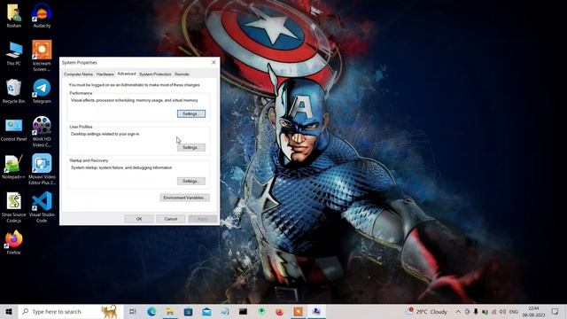
Task: Launch Microsoft Edge from the taskbar
Action: 151,311
